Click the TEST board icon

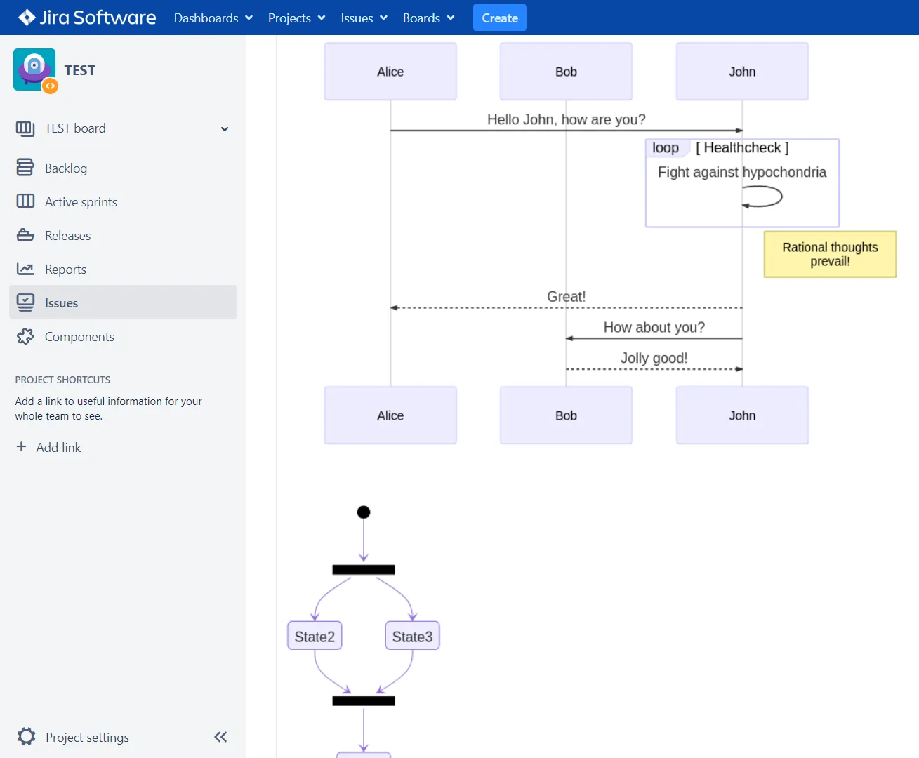[25, 128]
